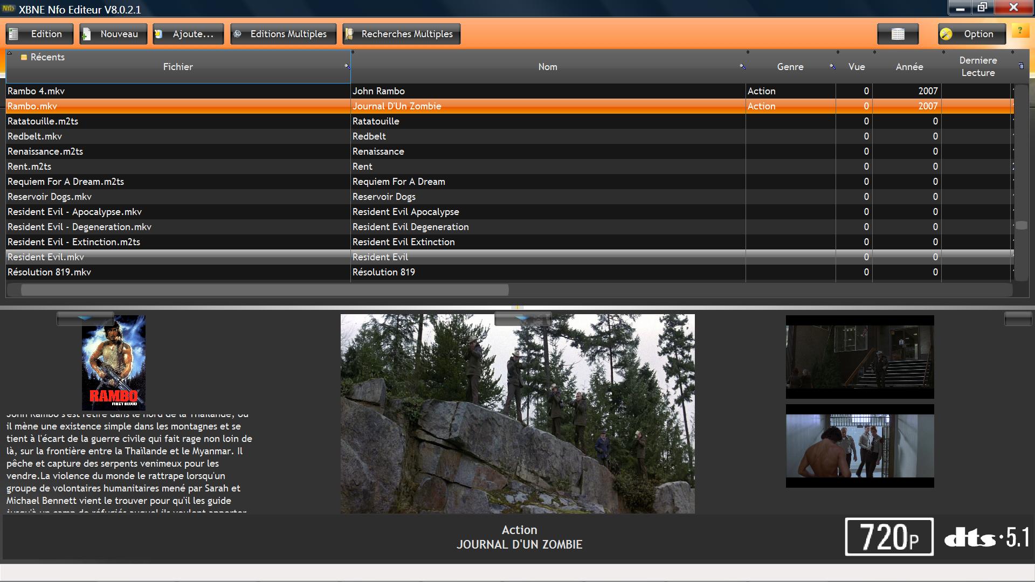Click the vertical scrollbar thumb of the list

point(1021,225)
